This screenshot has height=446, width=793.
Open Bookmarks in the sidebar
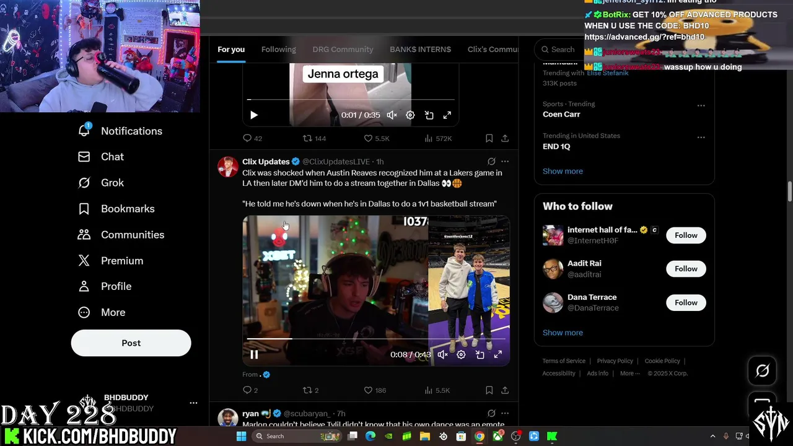click(x=116, y=209)
